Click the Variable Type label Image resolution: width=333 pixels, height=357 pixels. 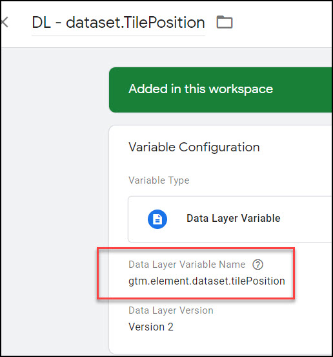[x=159, y=180]
